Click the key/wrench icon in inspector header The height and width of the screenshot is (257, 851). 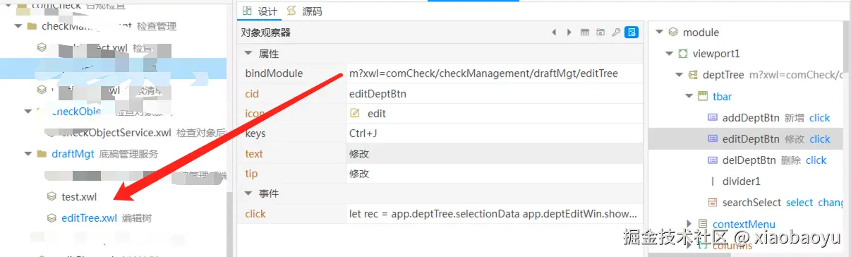tap(616, 32)
